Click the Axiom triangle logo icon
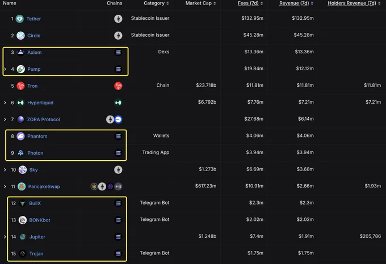This screenshot has width=386, height=264. click(20, 52)
